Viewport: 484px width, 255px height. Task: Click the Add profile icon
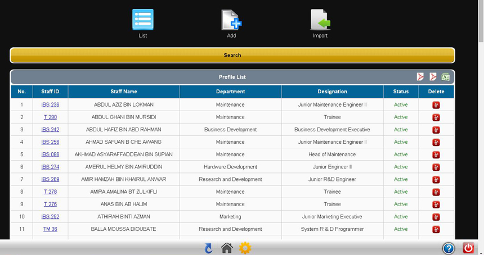pyautogui.click(x=231, y=20)
